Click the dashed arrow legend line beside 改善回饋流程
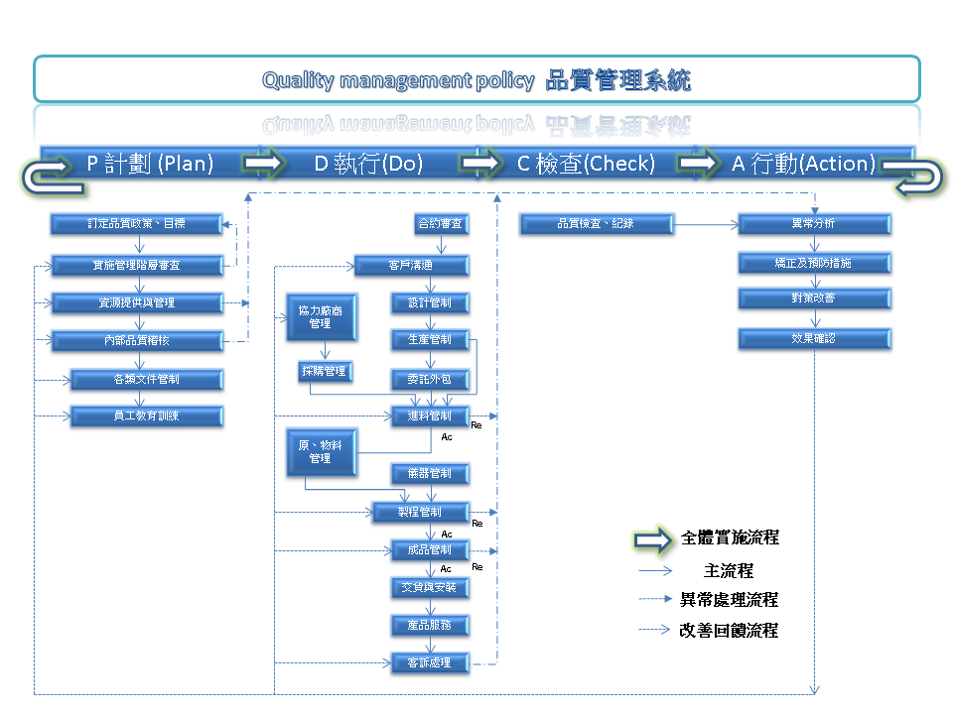Viewport: 953px width, 714px height. pos(654,630)
